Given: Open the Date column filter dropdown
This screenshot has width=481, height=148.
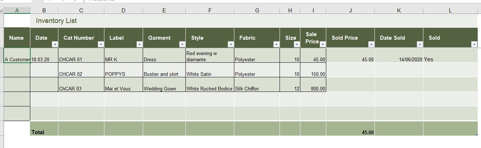Looking at the screenshot, I should pos(55,44).
